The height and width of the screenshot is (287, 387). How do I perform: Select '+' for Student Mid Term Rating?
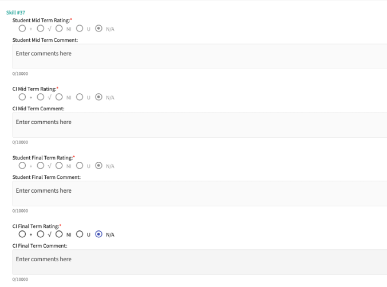[x=22, y=28]
